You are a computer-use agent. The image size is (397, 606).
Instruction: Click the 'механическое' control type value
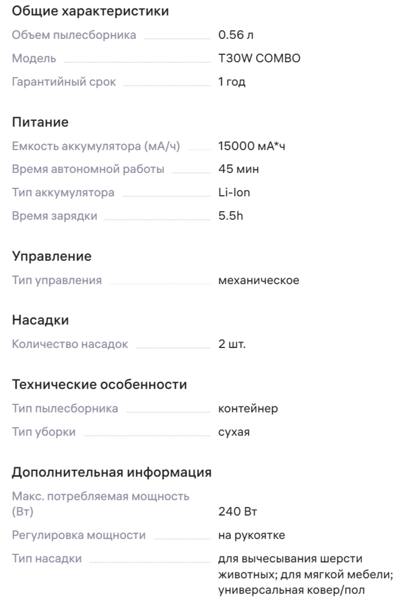coord(259,280)
